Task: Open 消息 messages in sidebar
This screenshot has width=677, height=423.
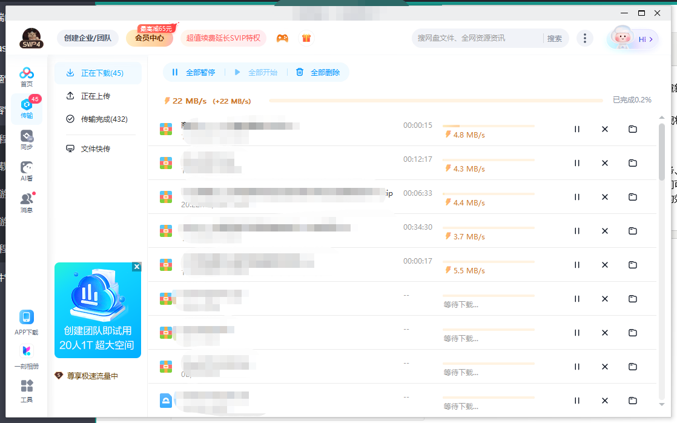Action: (26, 202)
